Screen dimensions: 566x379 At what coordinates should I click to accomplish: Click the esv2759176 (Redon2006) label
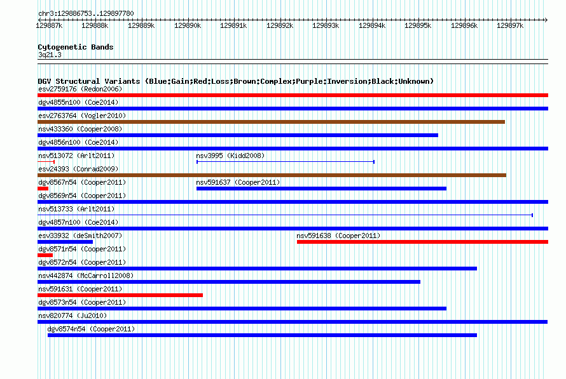(80, 89)
